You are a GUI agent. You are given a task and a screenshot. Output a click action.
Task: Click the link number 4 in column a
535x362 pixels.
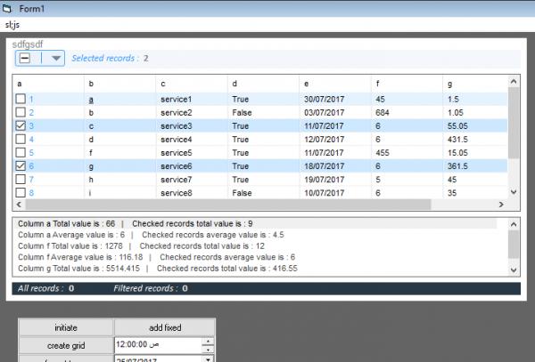click(x=31, y=140)
